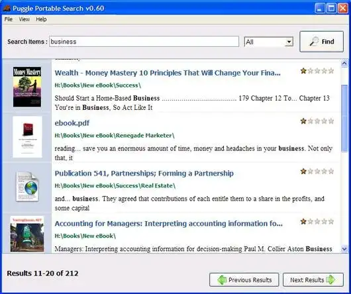Click the ebook.pdf red book thumbnail
This screenshot has width=351, height=294.
tap(27, 136)
